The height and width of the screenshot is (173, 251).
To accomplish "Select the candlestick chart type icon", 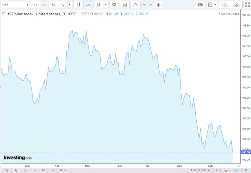I will pos(79,5).
